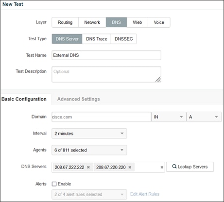Open the A record type dropdown
This screenshot has height=202, width=224.
(204, 117)
